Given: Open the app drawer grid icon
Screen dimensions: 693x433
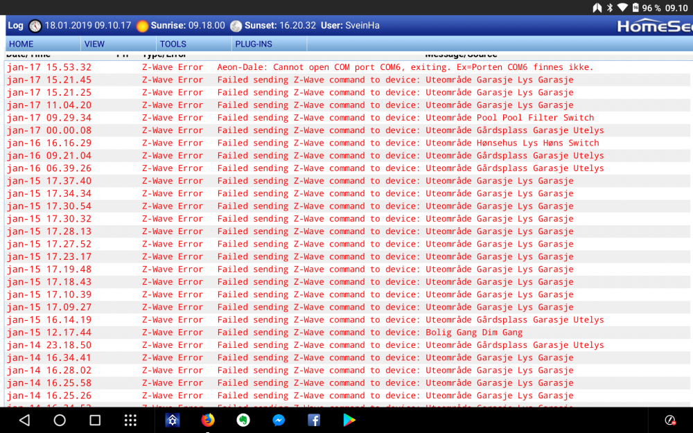Looking at the screenshot, I should click(130, 420).
